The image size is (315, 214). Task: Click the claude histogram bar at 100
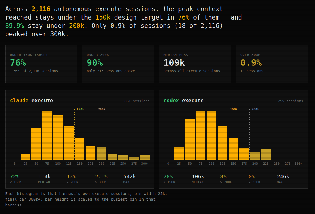tap(58, 138)
